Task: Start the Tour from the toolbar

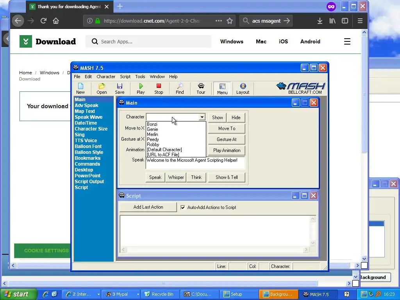Action: pyautogui.click(x=201, y=89)
